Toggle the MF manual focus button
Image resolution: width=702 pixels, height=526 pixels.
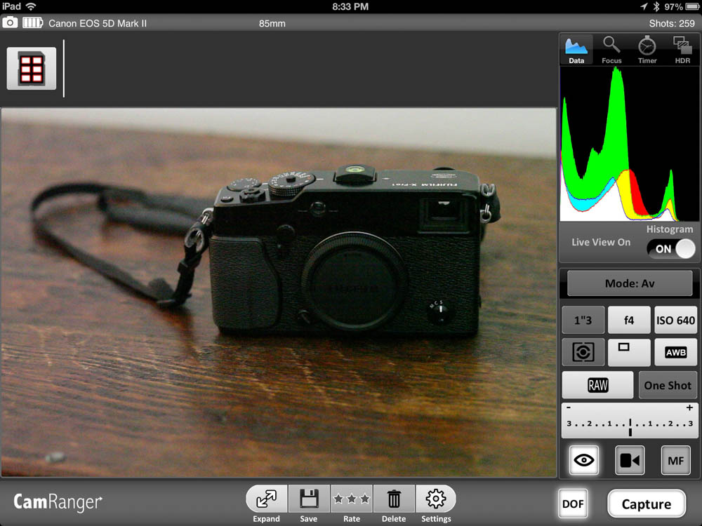(x=675, y=460)
